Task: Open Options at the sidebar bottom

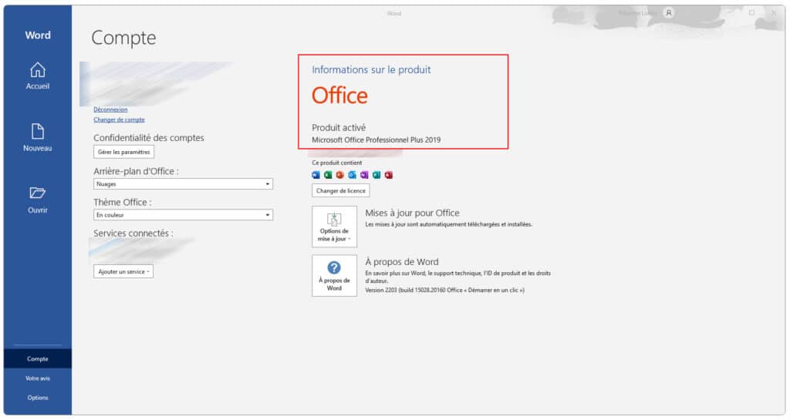Action: tap(38, 398)
